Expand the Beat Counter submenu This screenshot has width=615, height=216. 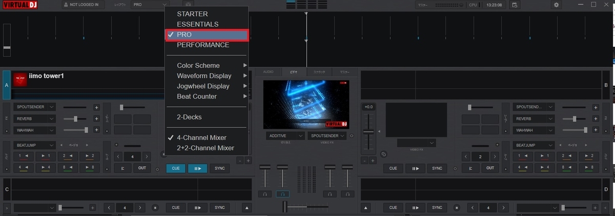coord(207,96)
